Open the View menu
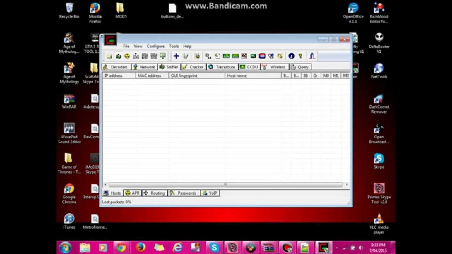Screen dimensions: 452x254 tap(138, 46)
